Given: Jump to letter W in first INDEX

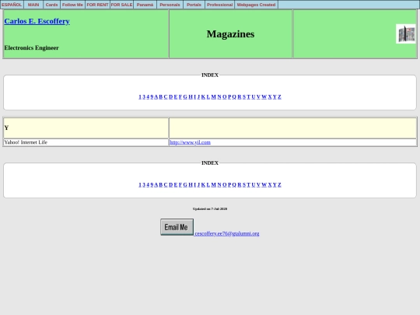Looking at the screenshot, I should [x=264, y=96].
